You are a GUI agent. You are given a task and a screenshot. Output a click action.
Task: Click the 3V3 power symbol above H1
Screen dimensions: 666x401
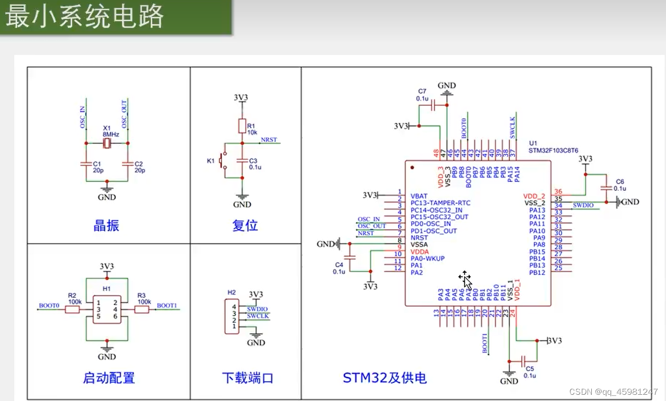coord(107,268)
